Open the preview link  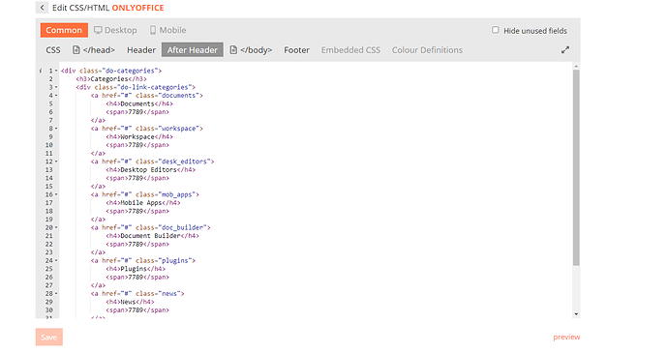coord(566,337)
